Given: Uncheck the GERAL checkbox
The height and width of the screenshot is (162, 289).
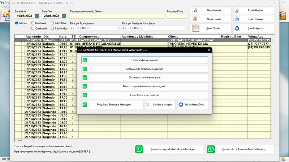Looking at the screenshot, I should pyautogui.click(x=17, y=23).
